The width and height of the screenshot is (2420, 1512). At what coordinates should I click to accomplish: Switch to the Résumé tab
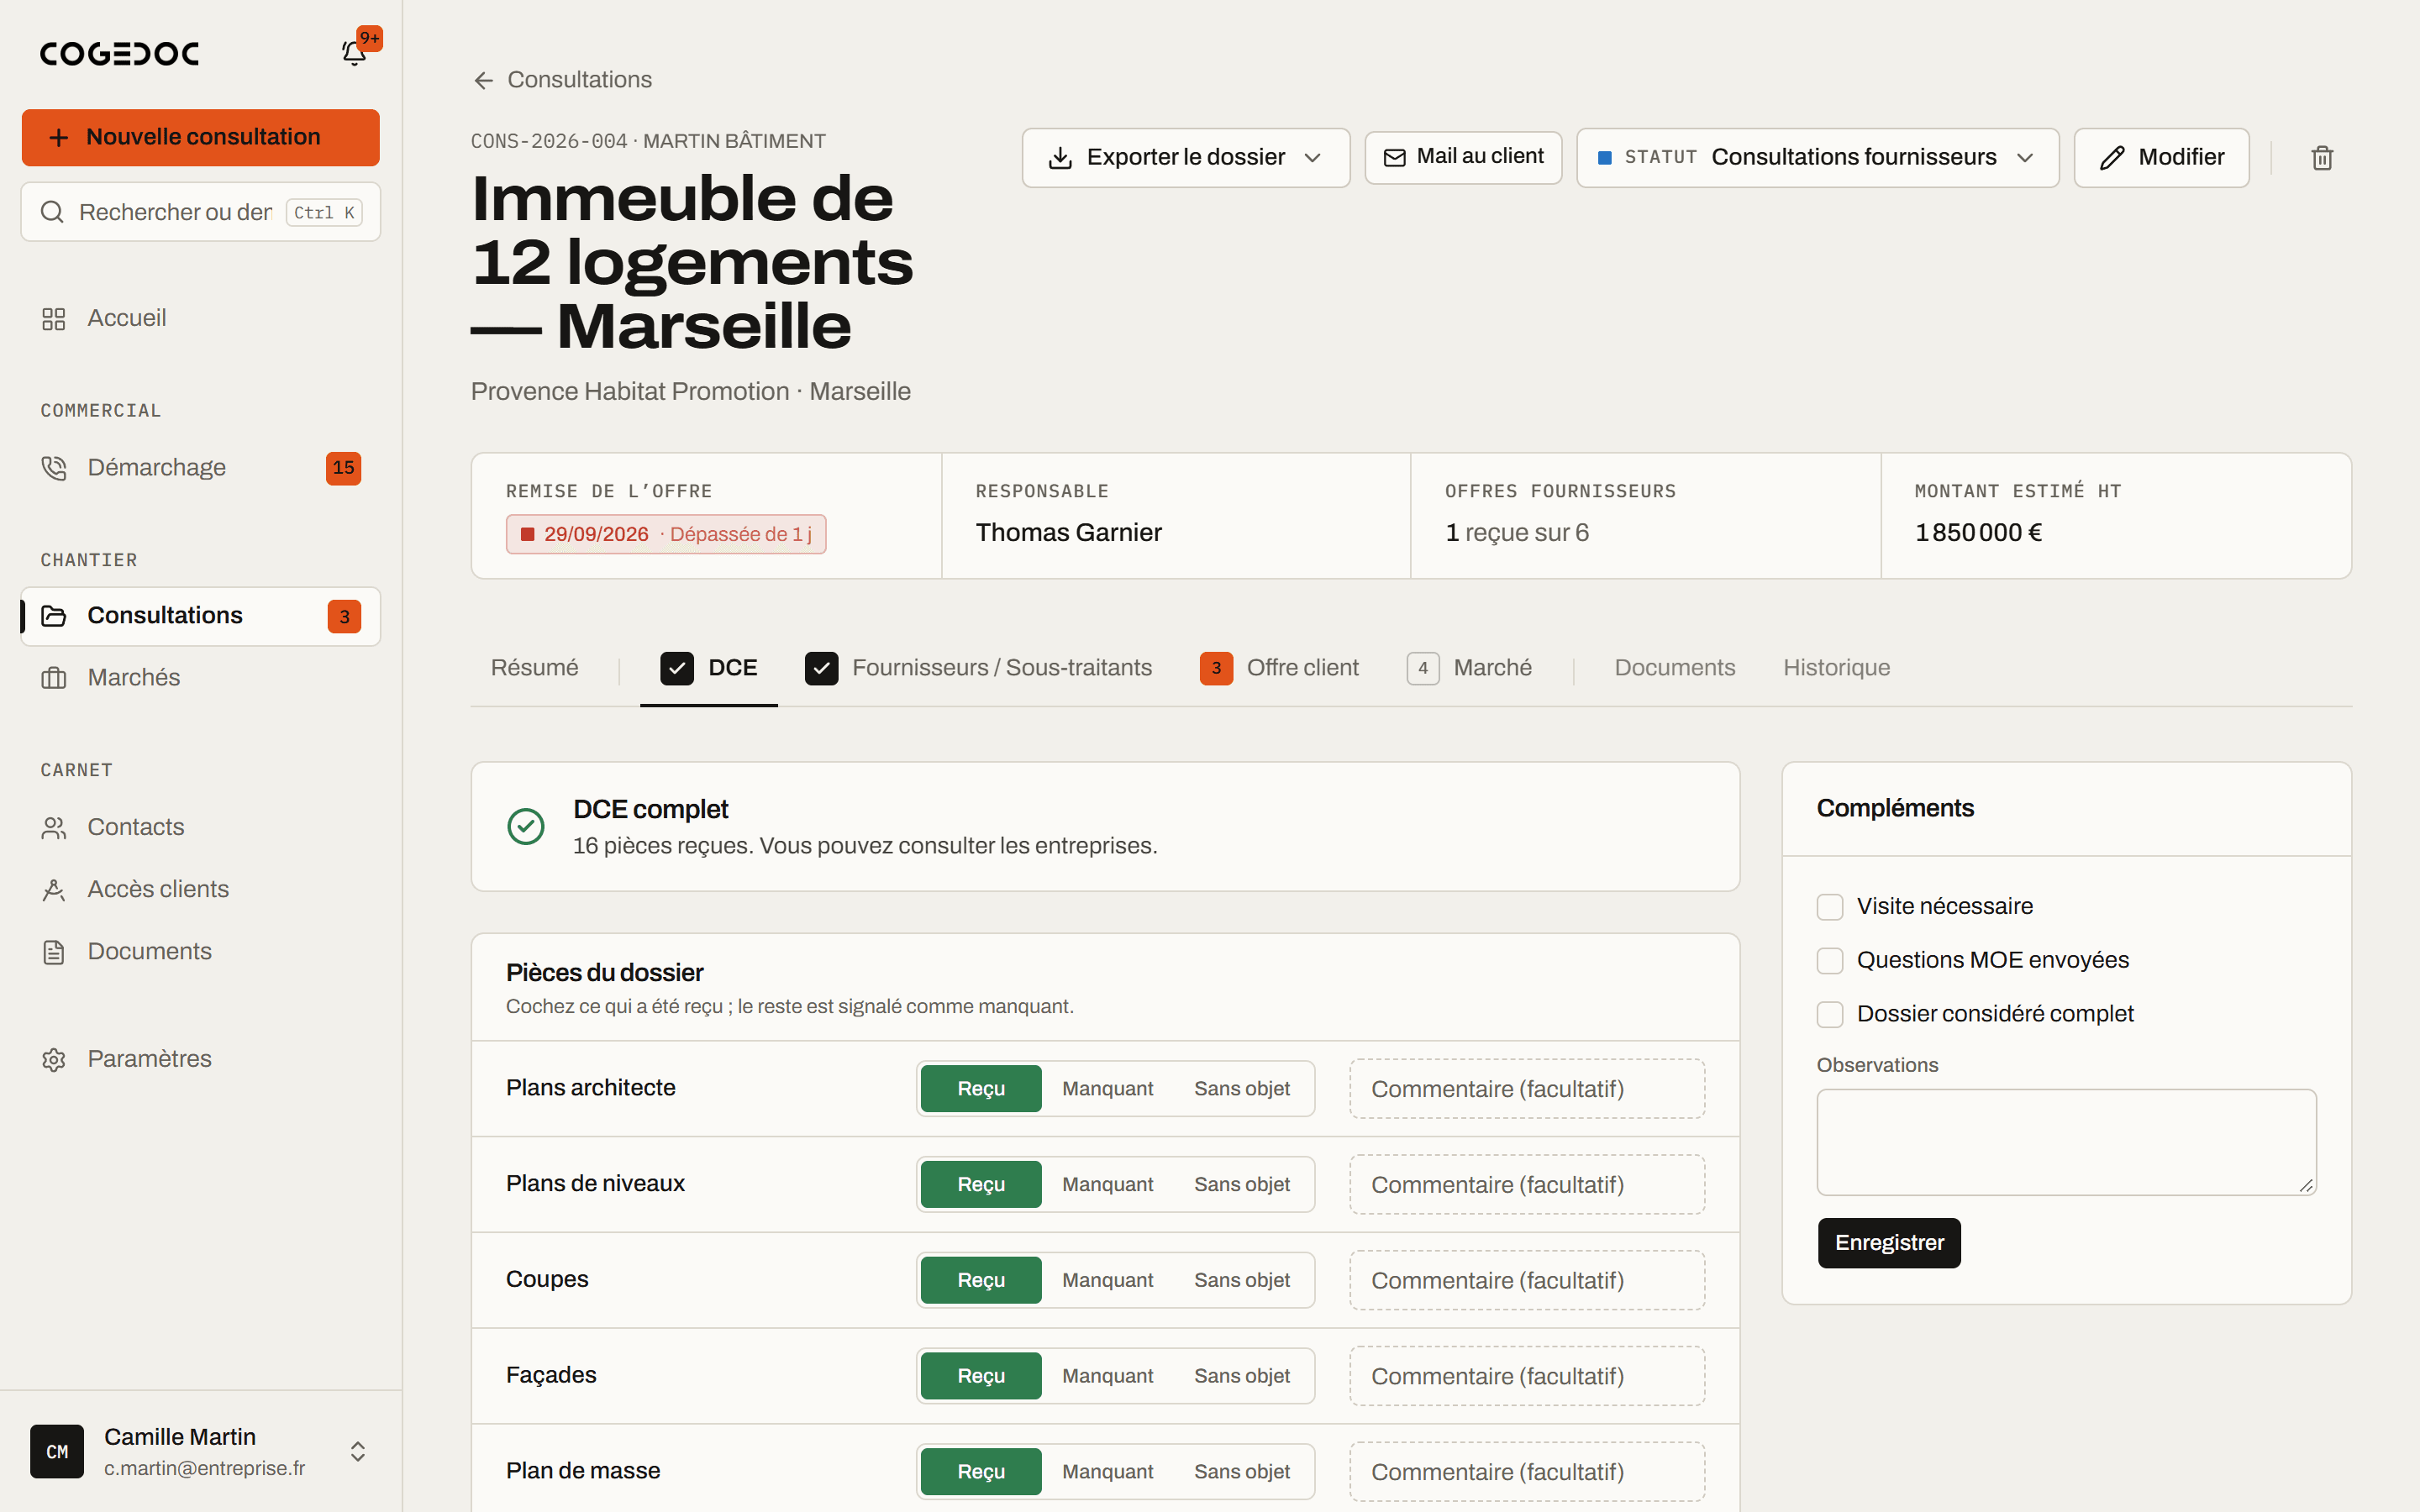pyautogui.click(x=534, y=668)
